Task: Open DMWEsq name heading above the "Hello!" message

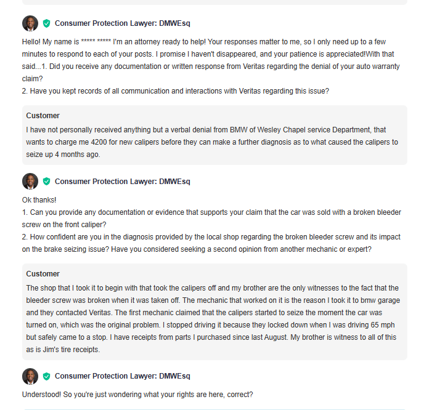Action: coord(122,23)
